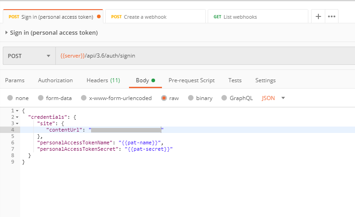Open the Headers (11) tab
The image size is (355, 217).
click(103, 80)
